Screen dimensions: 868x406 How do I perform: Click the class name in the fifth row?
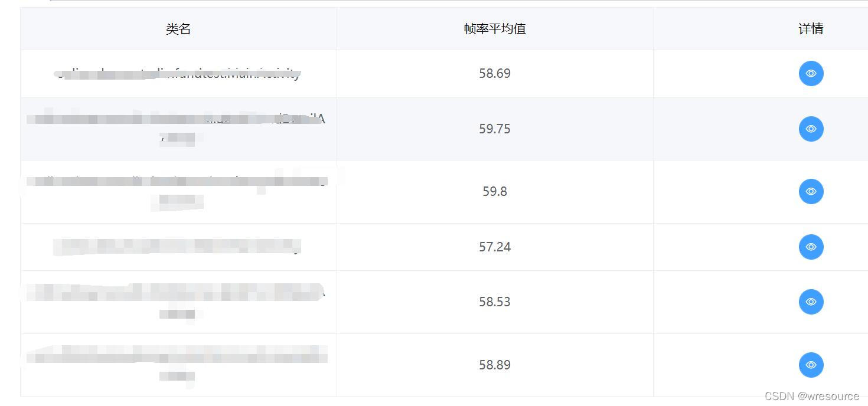click(x=178, y=302)
